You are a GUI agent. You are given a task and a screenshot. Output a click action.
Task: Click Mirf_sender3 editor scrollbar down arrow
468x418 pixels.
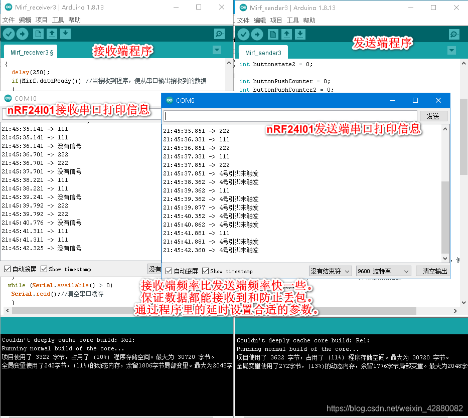coord(463,302)
